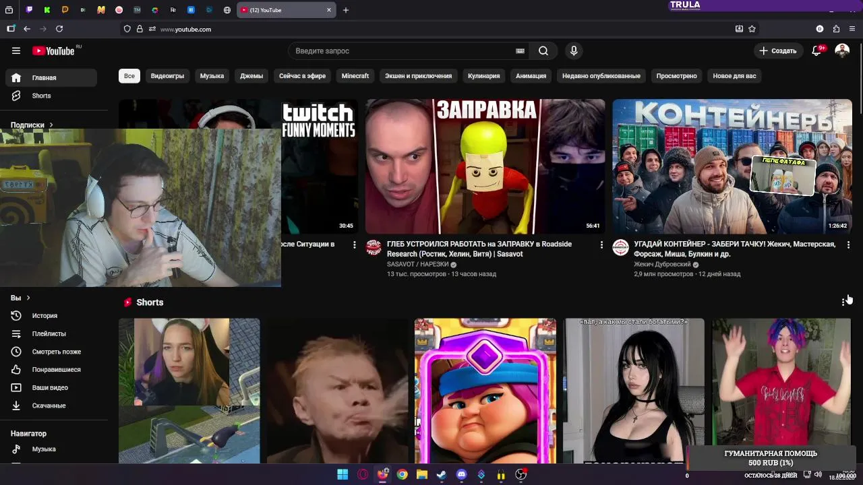Open the notifications bell
Image resolution: width=863 pixels, height=485 pixels.
pyautogui.click(x=816, y=51)
